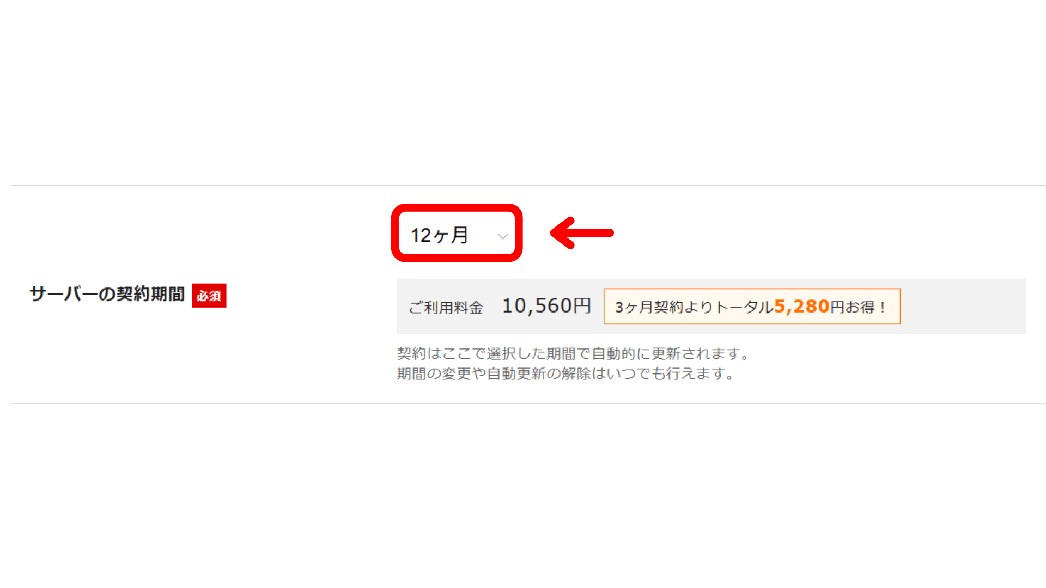Click the orange 5,280 savings figure
This screenshot has width=1046, height=588.
click(801, 307)
